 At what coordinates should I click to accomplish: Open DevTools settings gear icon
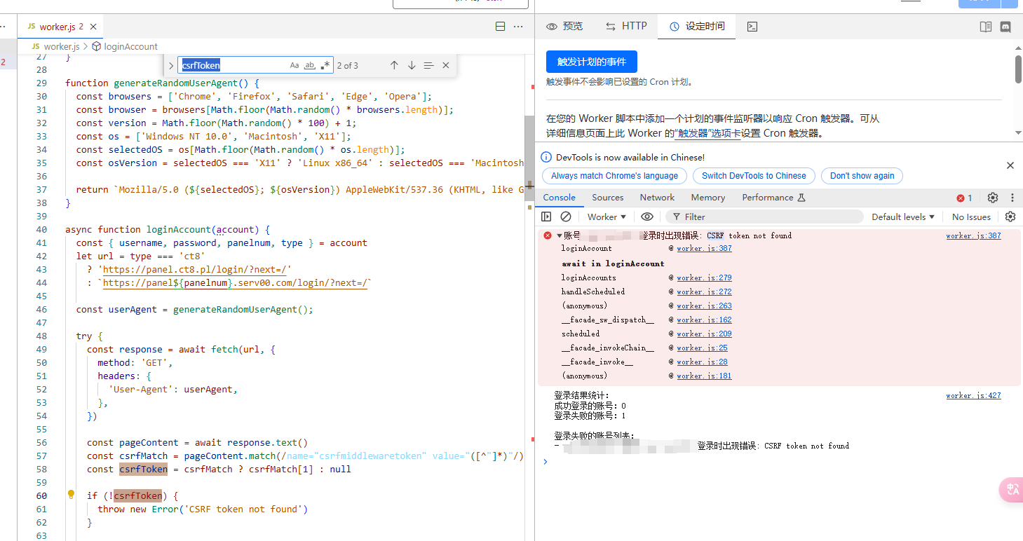[x=993, y=198]
